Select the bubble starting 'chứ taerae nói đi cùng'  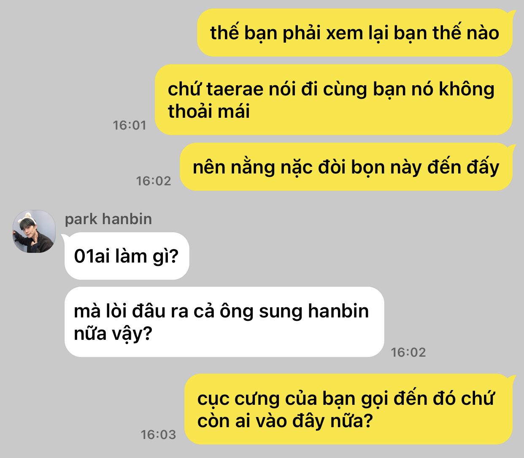333,100
